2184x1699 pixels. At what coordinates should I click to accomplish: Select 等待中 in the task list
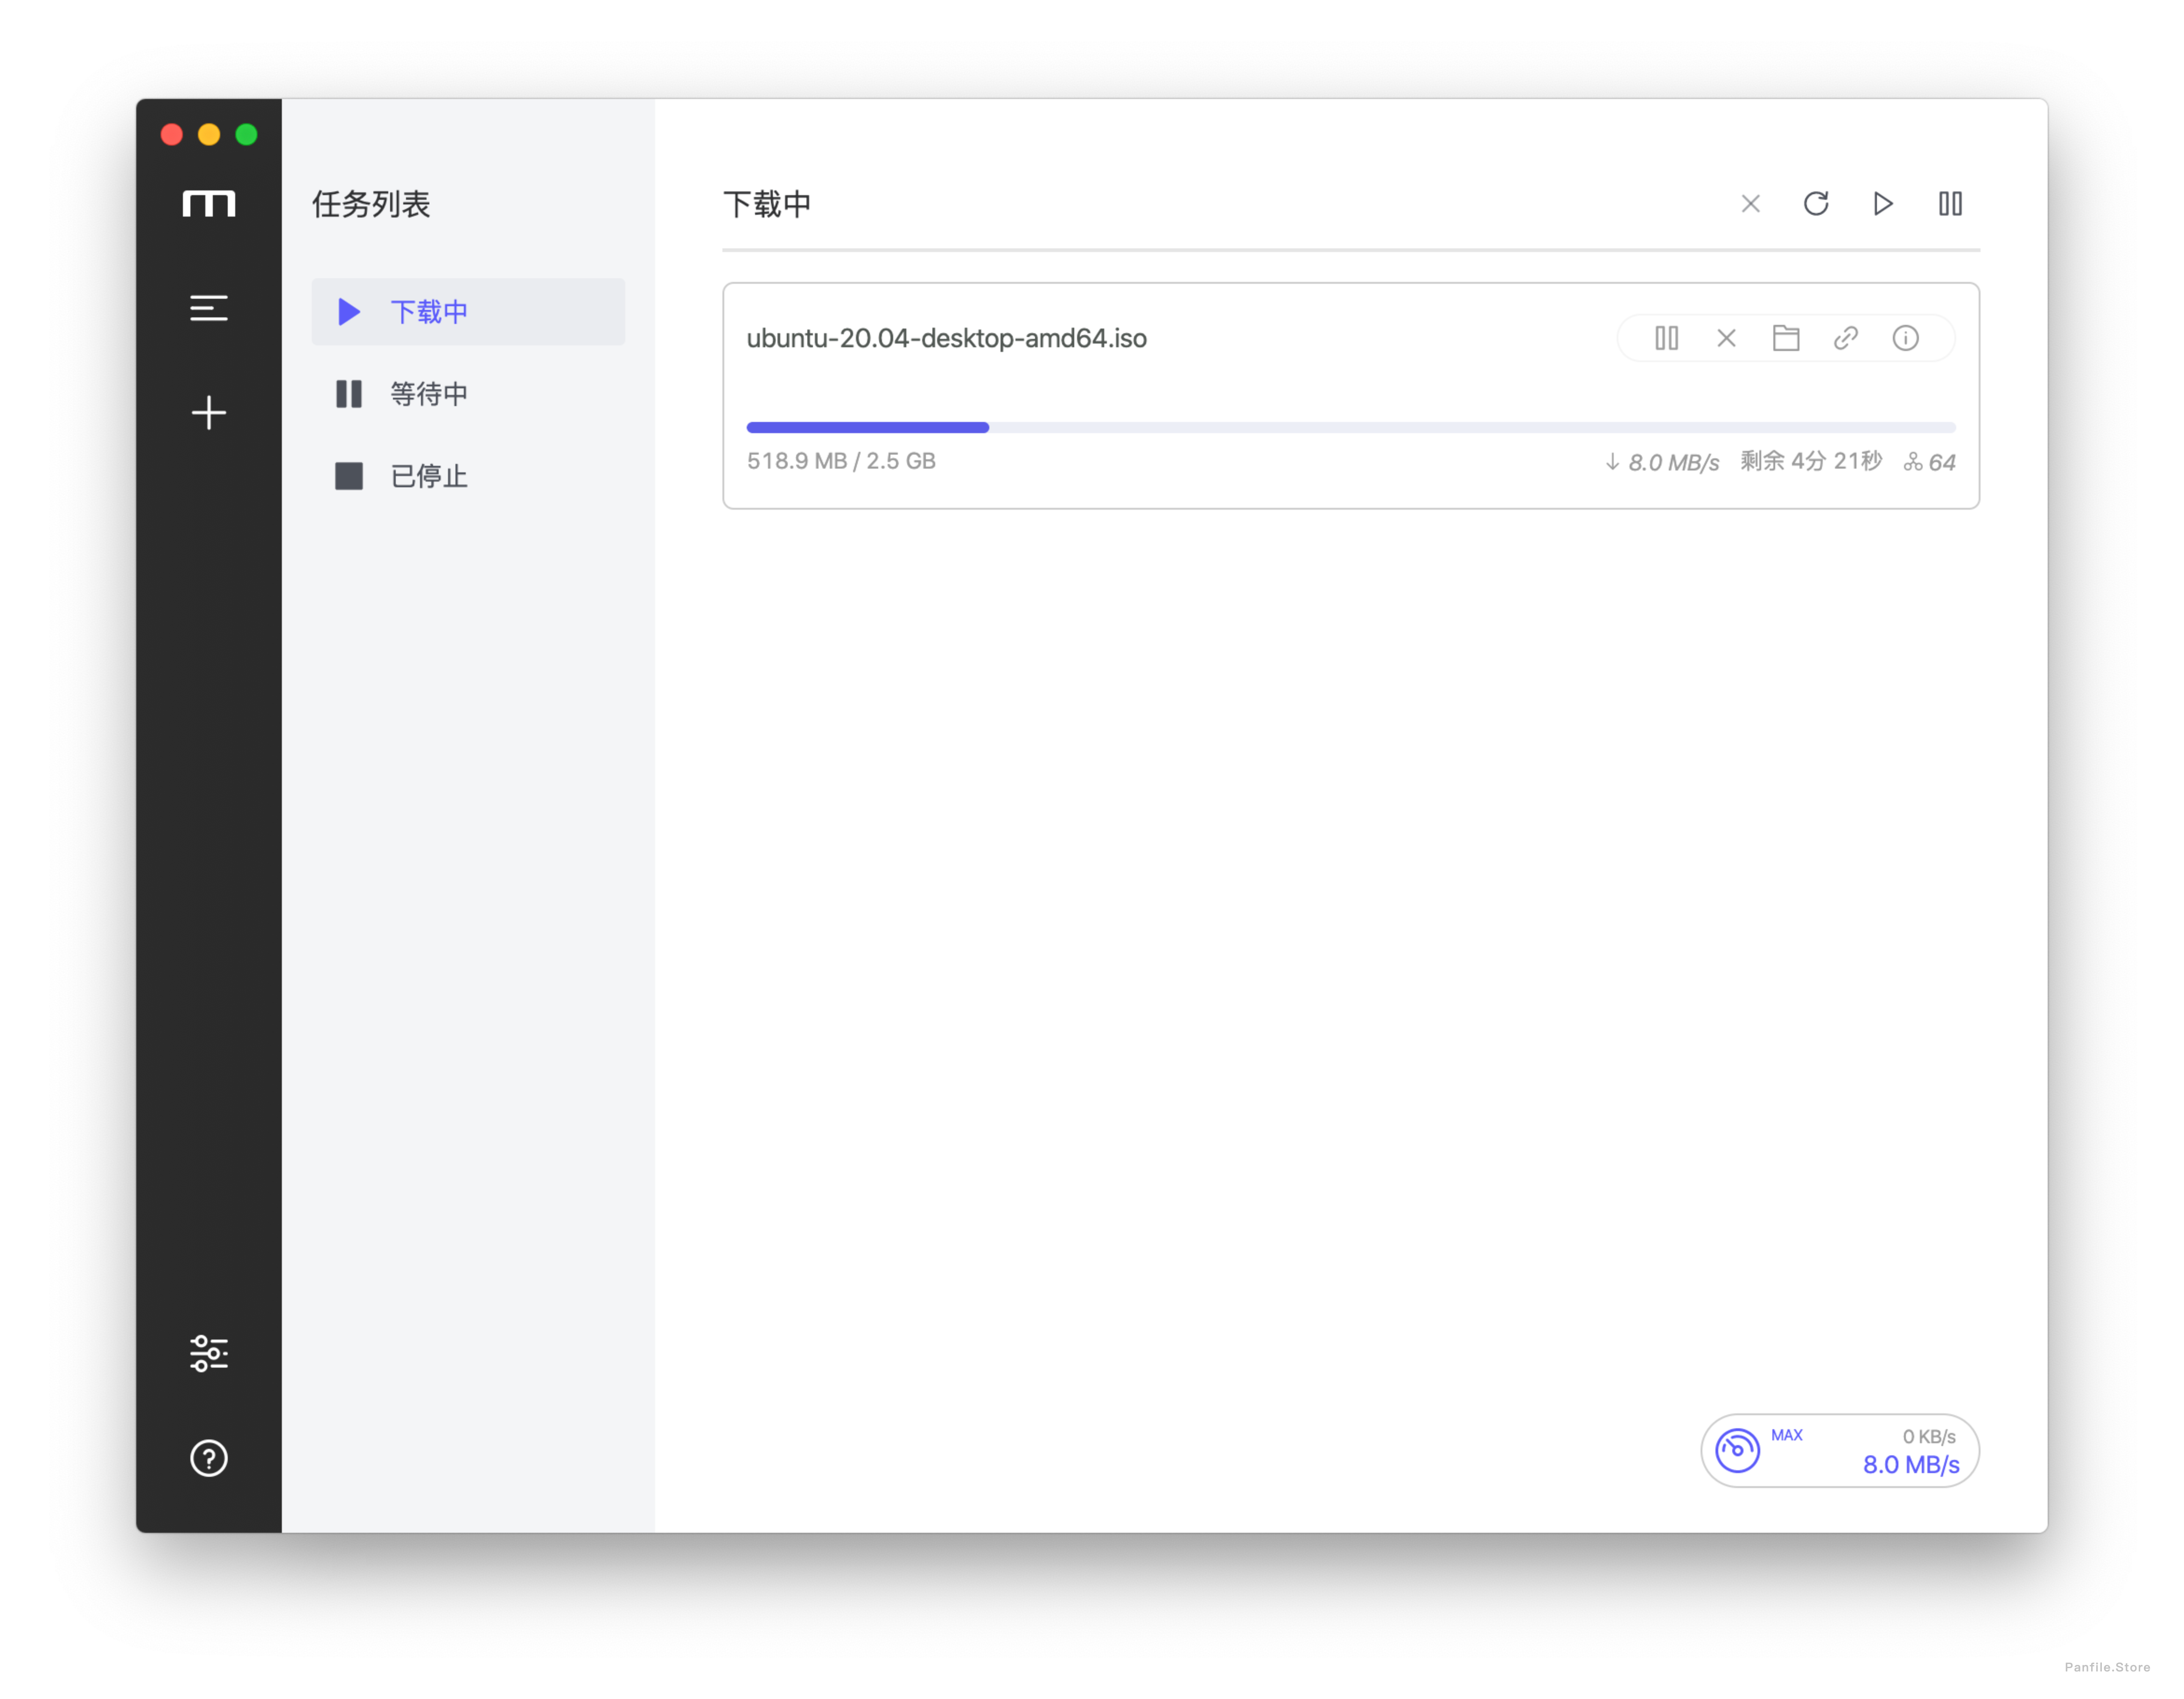coord(468,394)
